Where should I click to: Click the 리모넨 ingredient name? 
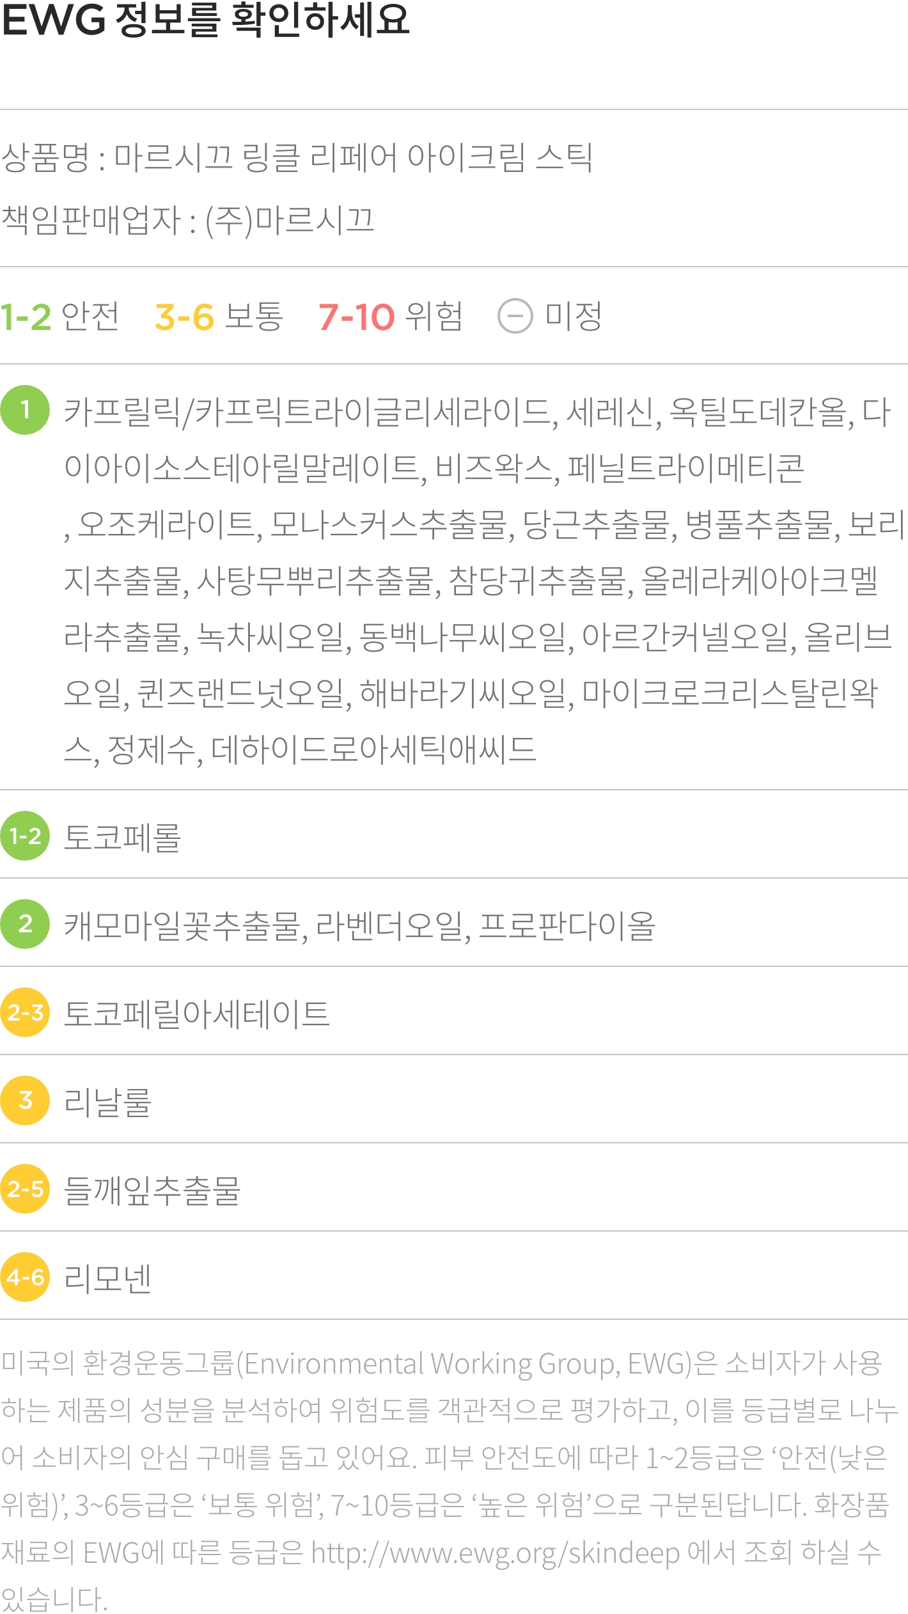[x=107, y=1278]
